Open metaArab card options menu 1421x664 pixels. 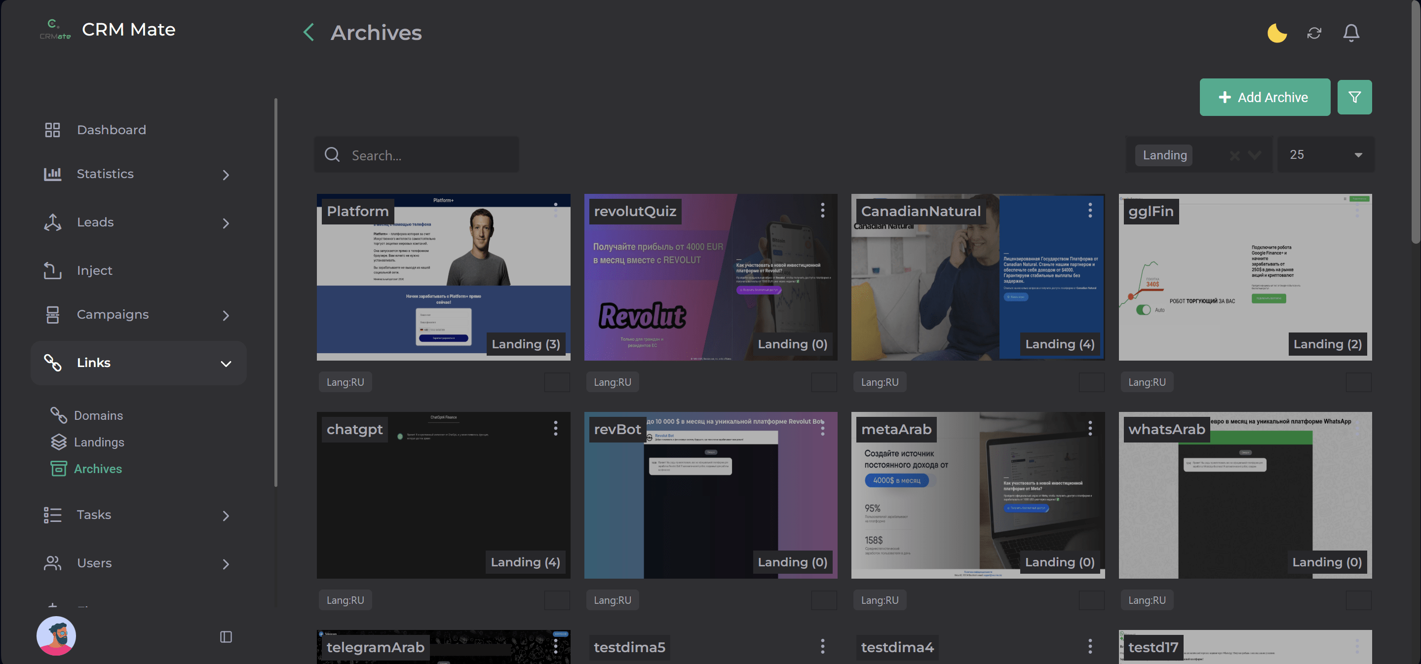1090,428
